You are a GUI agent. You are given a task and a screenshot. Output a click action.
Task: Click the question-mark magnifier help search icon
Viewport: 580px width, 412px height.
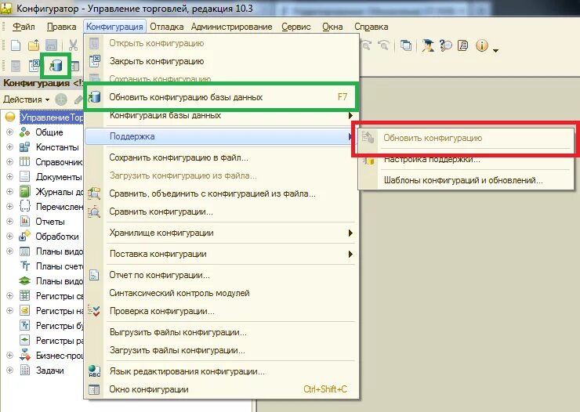(446, 45)
